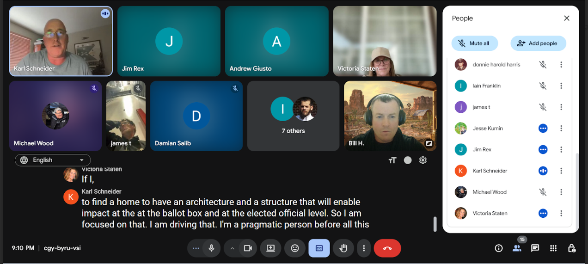The width and height of the screenshot is (588, 264).
Task: Open more options for Karl Schneider in list
Action: [x=561, y=171]
